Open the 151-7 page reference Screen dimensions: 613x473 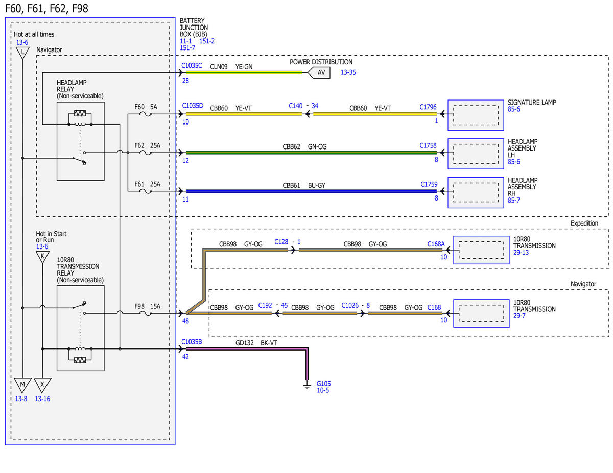pos(187,47)
